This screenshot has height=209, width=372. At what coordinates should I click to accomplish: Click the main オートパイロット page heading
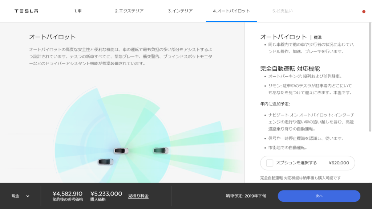point(52,37)
